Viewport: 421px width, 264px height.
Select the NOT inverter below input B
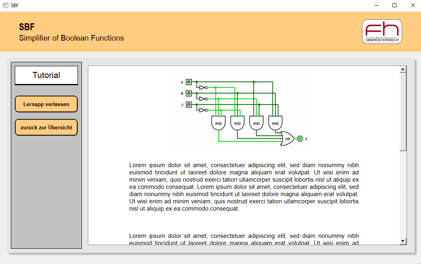coord(202,98)
